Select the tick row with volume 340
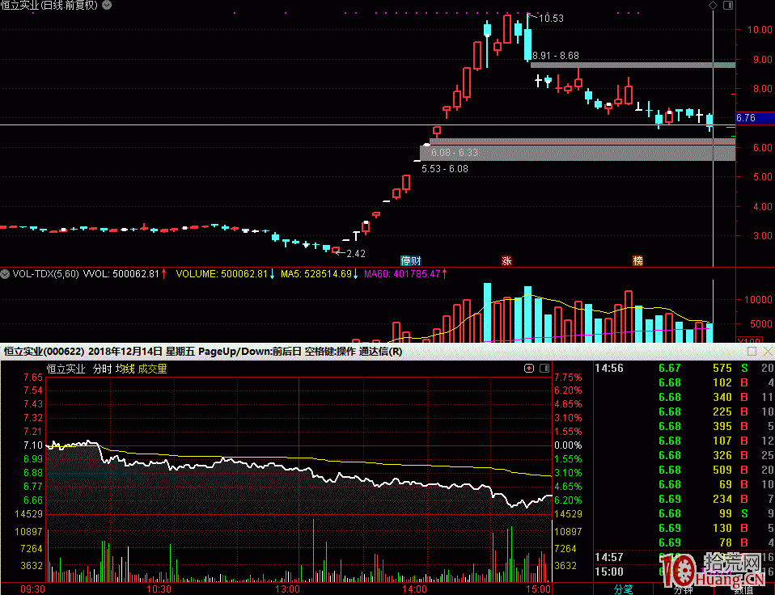The height and width of the screenshot is (595, 775). [x=684, y=397]
